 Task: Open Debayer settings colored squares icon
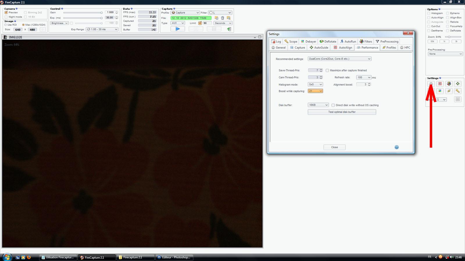(x=440, y=91)
